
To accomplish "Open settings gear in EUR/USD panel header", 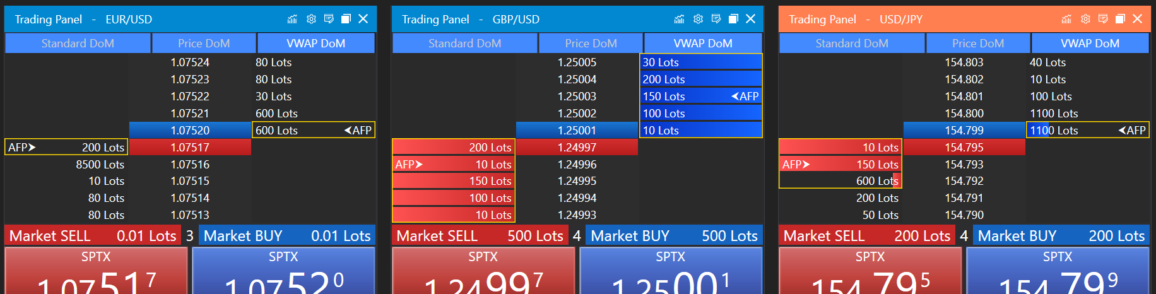I will [311, 19].
